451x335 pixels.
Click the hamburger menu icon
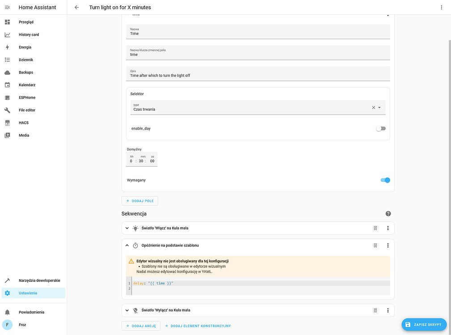[x=7, y=7]
